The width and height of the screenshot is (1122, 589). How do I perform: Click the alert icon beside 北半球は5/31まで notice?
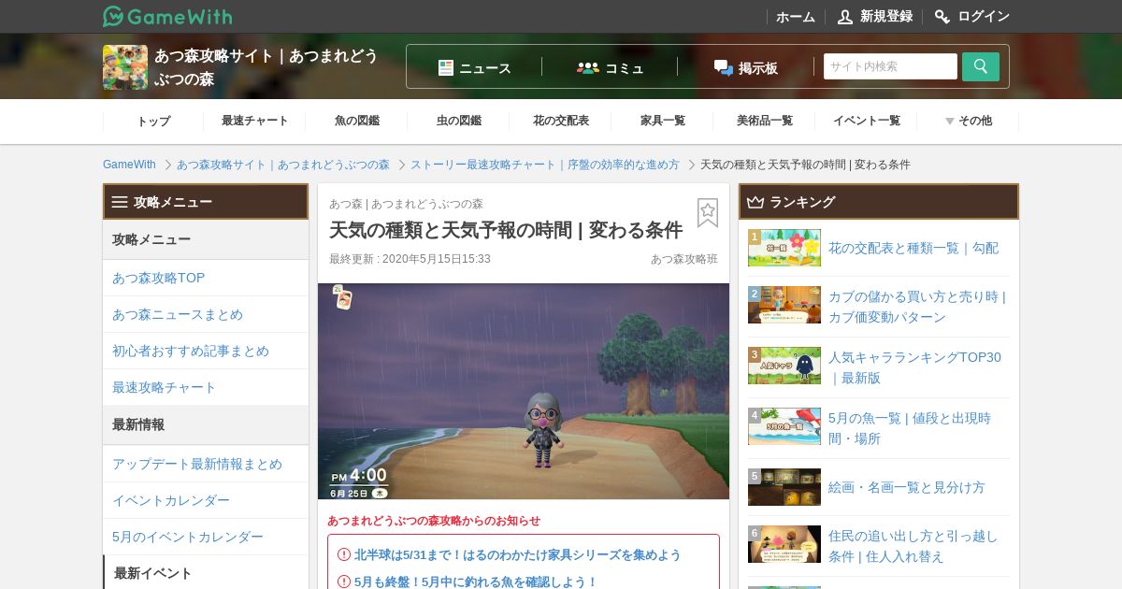pos(344,554)
